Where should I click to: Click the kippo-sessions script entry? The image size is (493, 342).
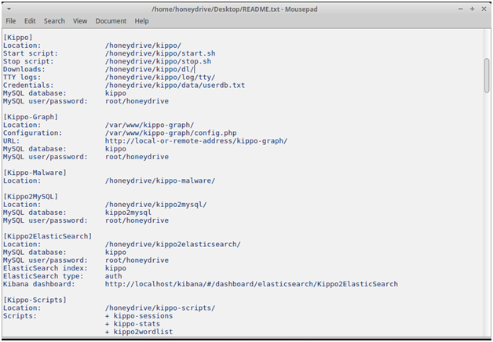coord(139,316)
